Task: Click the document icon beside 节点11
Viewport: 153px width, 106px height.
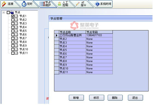Action: [16, 53]
